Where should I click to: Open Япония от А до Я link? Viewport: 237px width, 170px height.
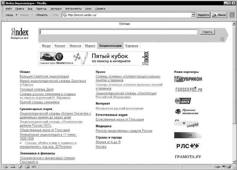point(108,142)
